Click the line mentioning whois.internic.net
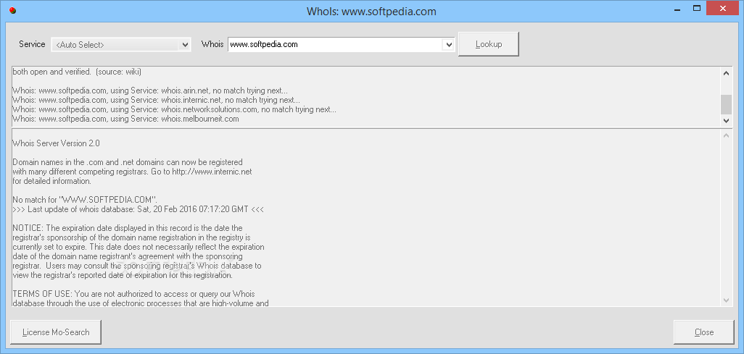 [x=156, y=100]
